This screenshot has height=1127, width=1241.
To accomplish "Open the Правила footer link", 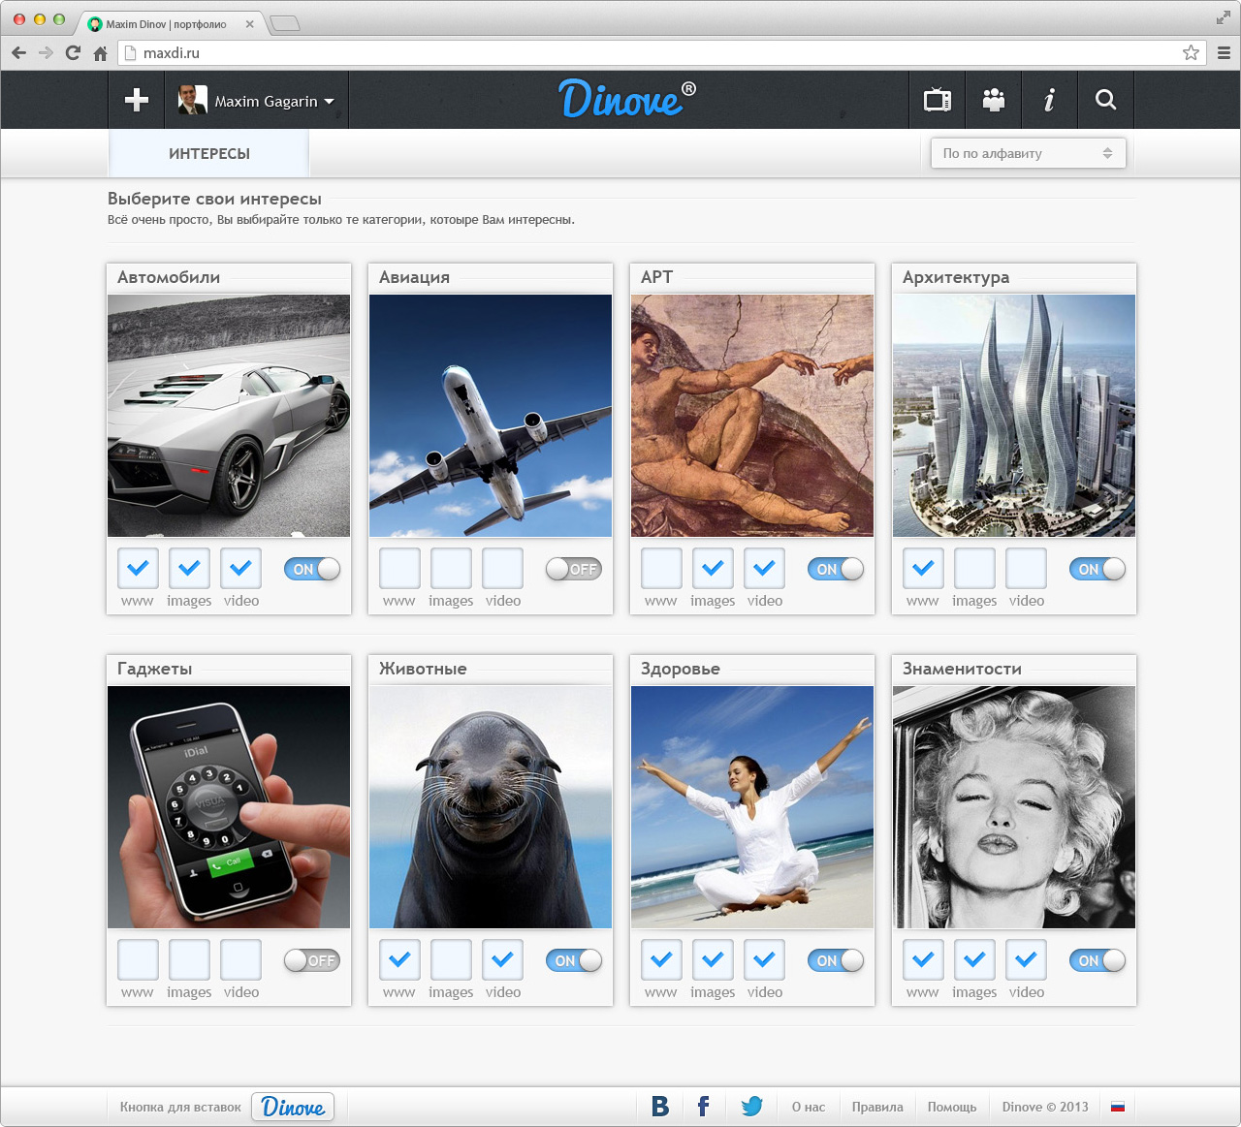I will coord(877,1107).
